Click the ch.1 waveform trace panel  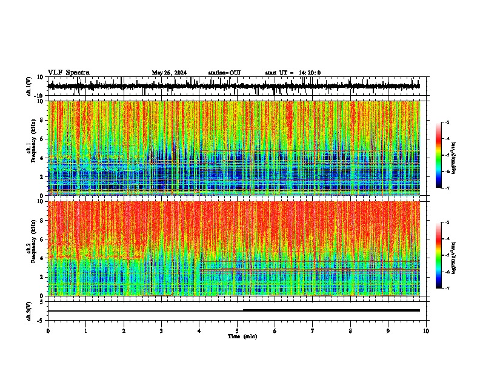coord(237,86)
